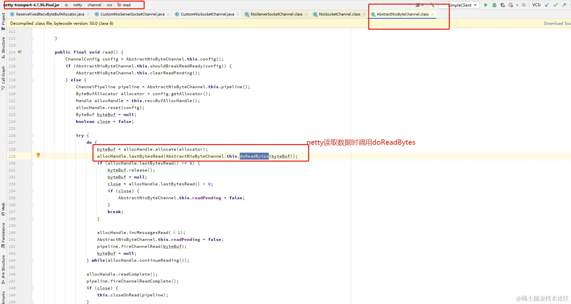Collapse the do loop fold on line 227
This screenshot has width=571, height=304.
point(32,142)
